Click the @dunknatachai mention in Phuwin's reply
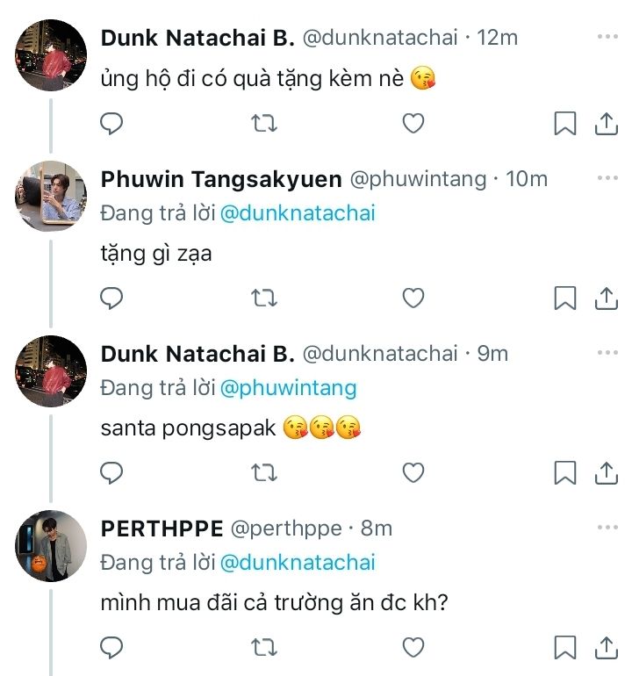 298,213
